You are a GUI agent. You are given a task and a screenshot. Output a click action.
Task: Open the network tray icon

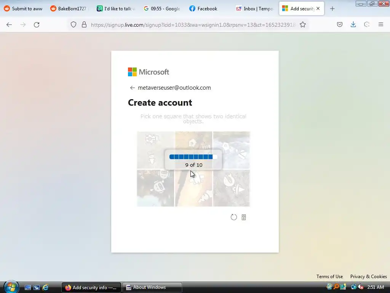(353, 287)
